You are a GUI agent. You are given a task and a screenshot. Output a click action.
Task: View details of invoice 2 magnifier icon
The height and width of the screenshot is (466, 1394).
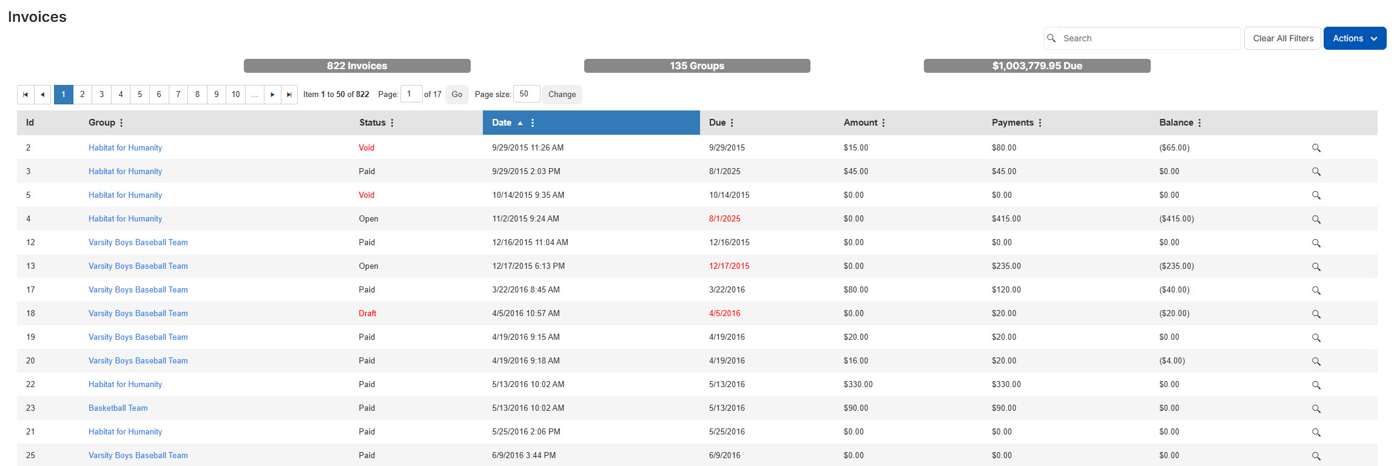pyautogui.click(x=1316, y=148)
